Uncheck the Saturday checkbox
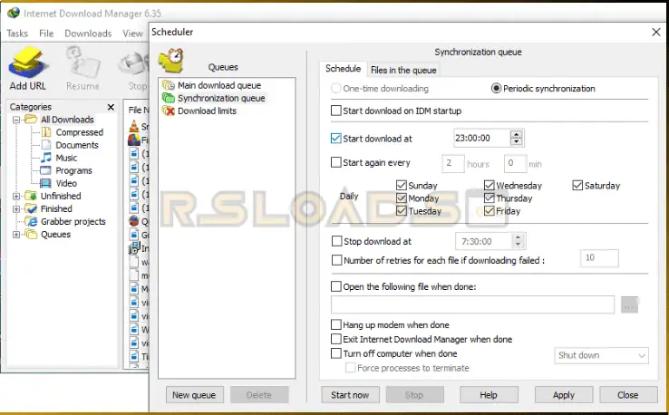This screenshot has height=415, width=669. 577,186
